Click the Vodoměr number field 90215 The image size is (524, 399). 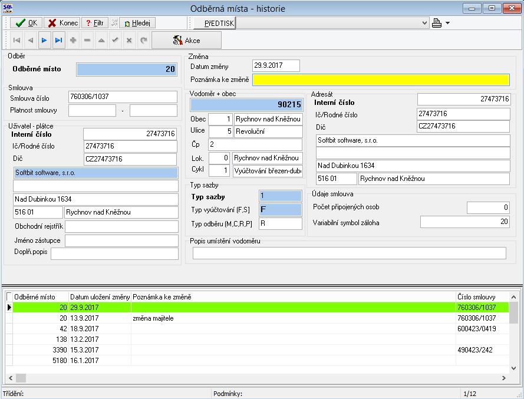246,104
